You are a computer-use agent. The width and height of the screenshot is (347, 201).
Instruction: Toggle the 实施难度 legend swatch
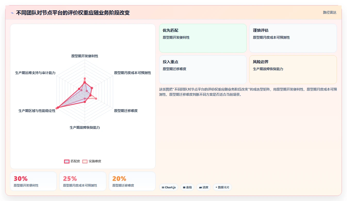(x=85, y=161)
